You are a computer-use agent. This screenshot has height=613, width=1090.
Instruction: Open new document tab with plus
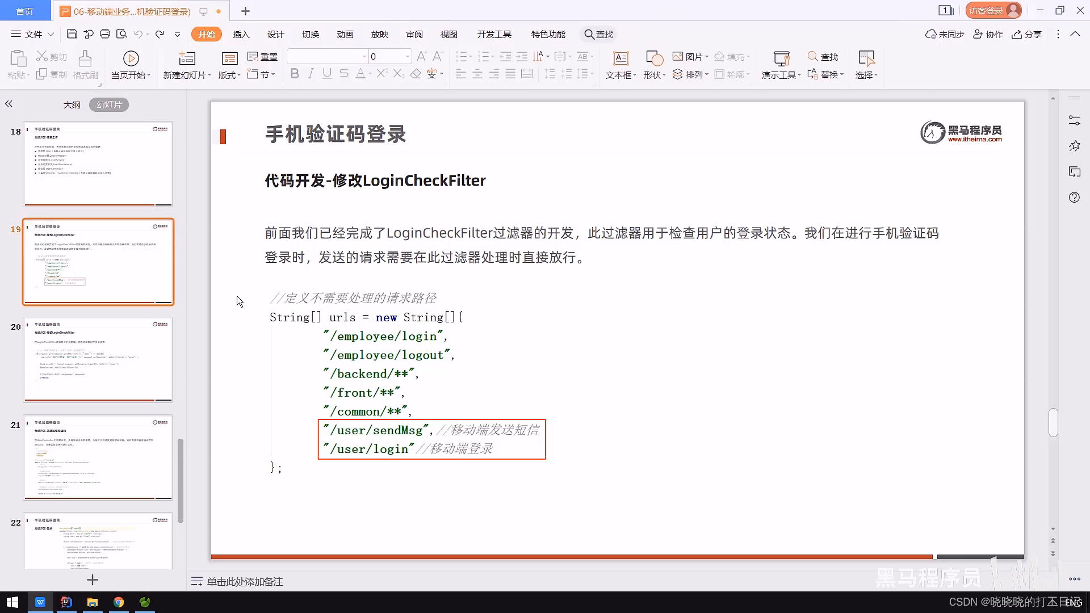[245, 11]
